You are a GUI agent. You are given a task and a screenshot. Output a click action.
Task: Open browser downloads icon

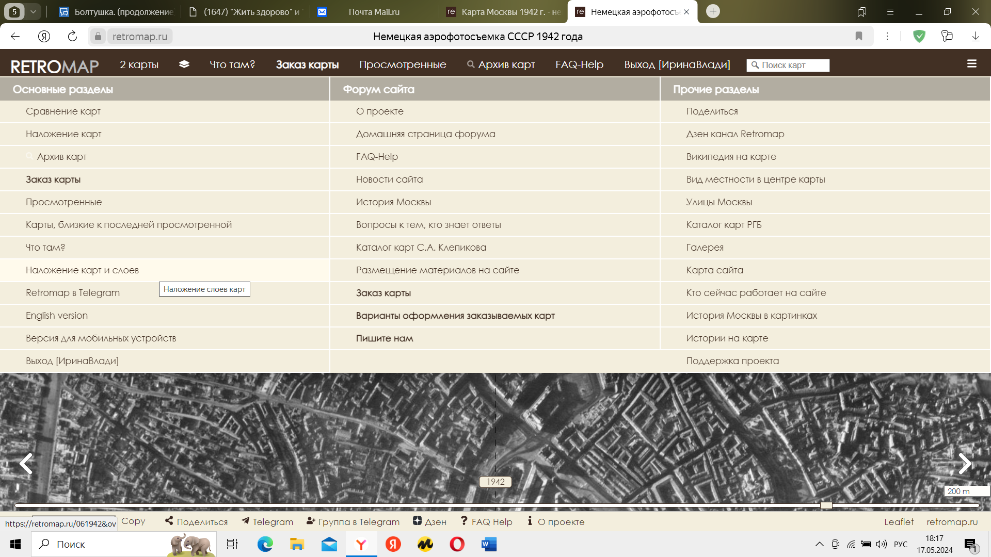(x=976, y=36)
